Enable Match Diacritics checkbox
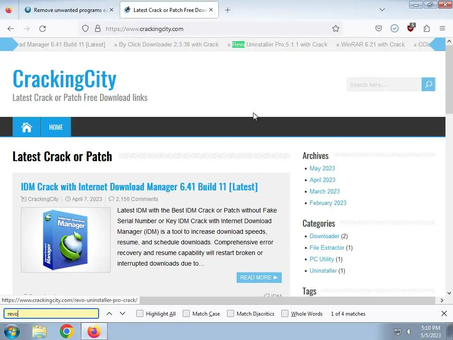 (x=230, y=314)
